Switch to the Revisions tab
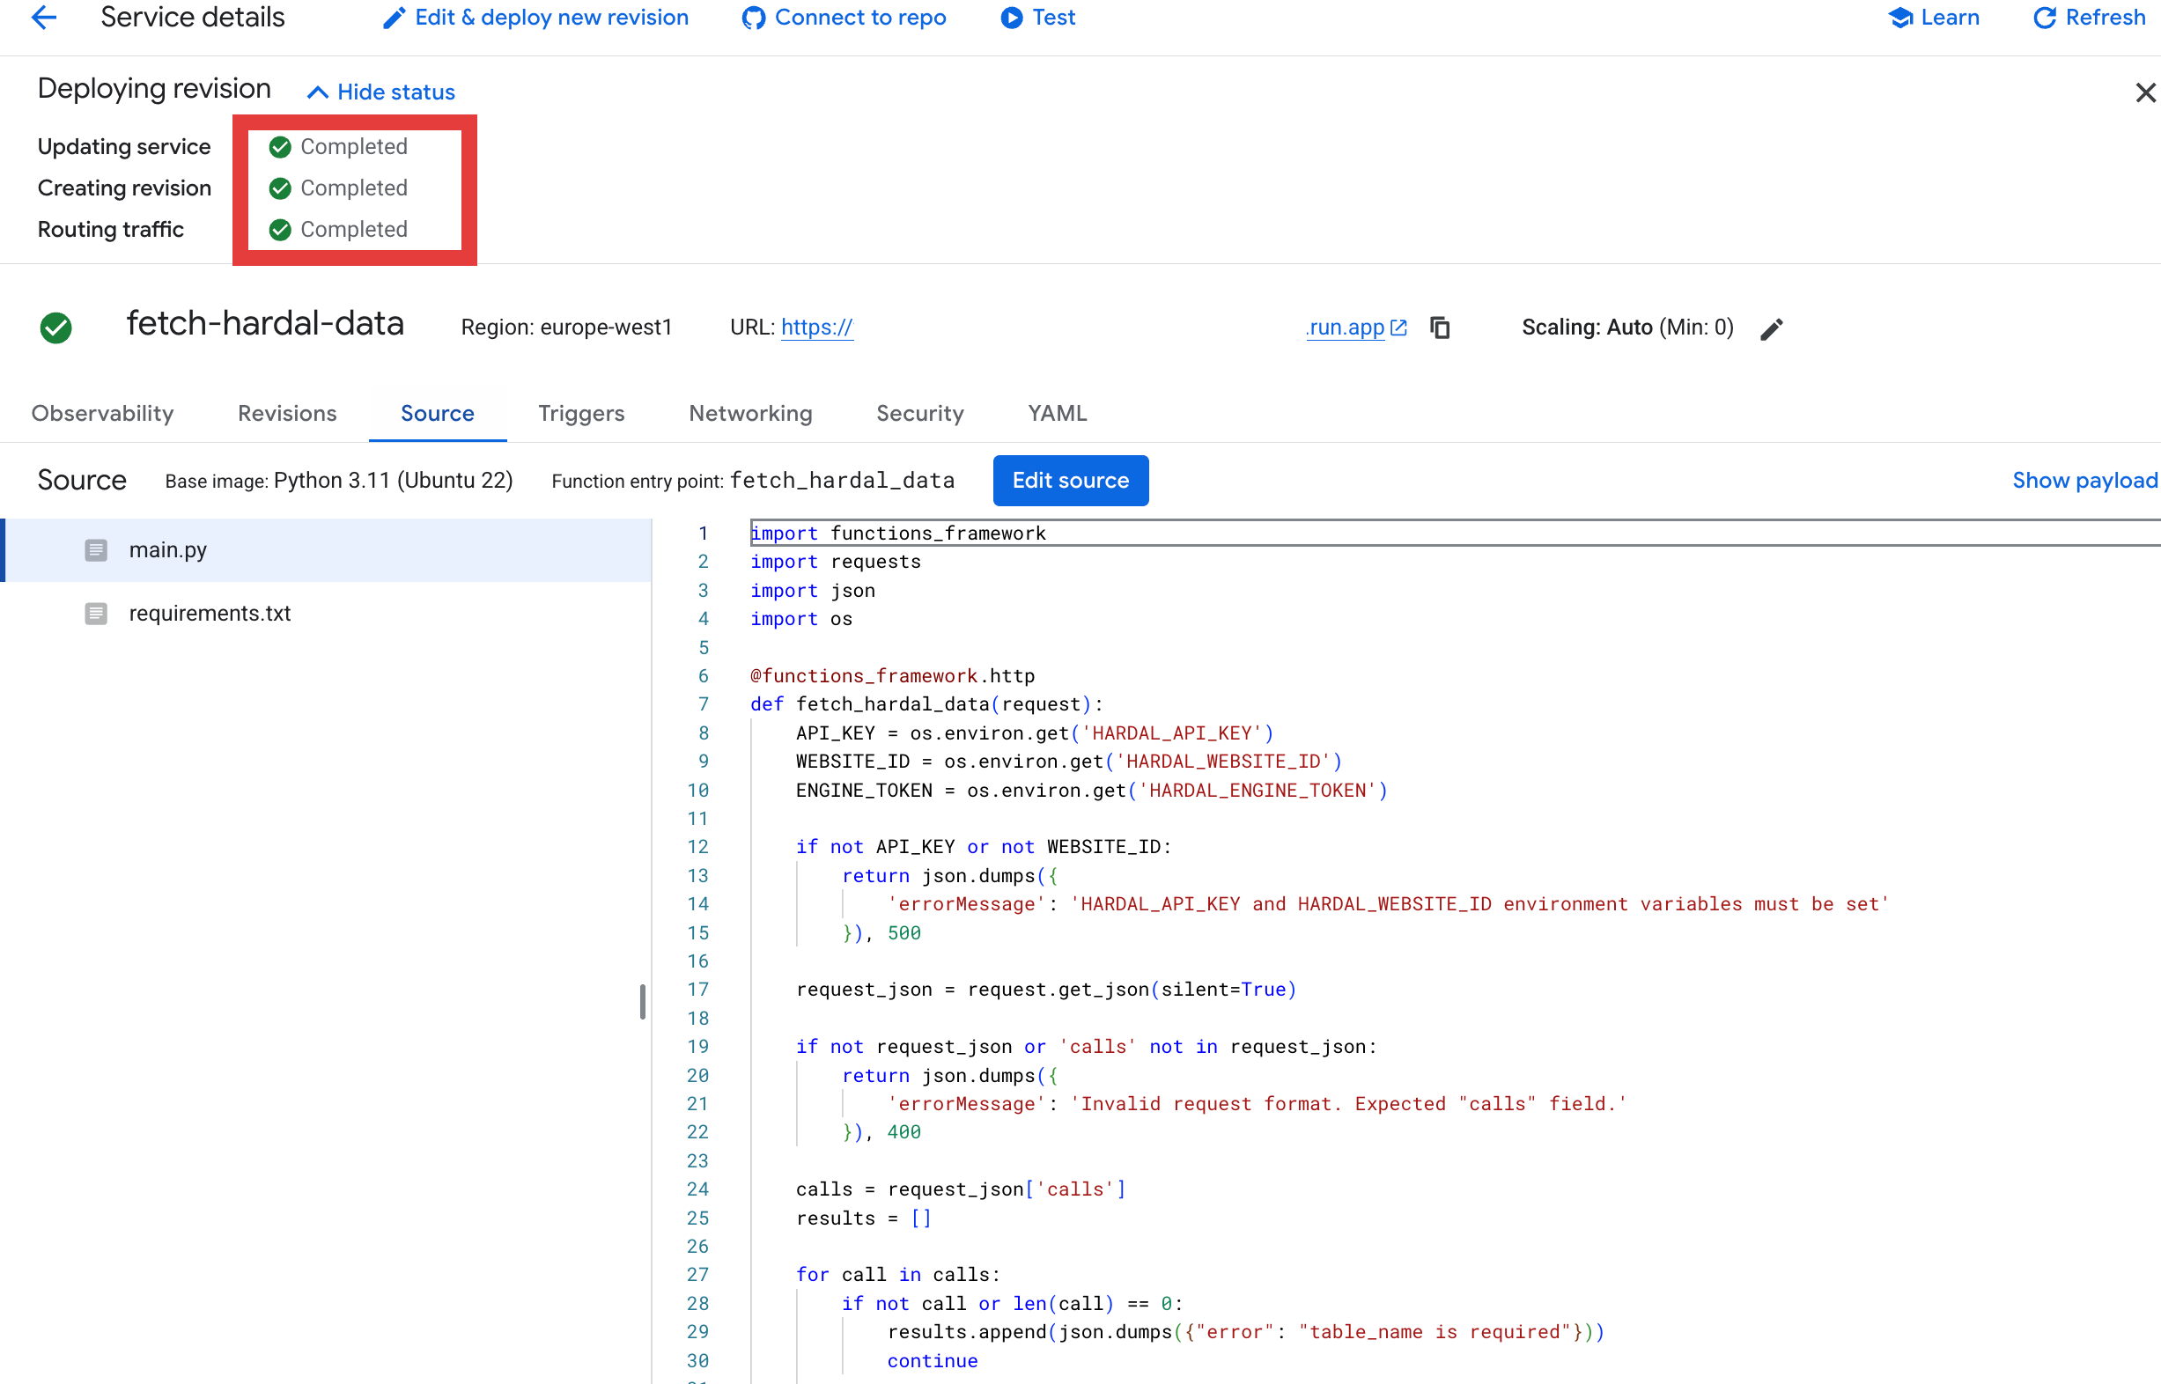The height and width of the screenshot is (1384, 2161). click(x=287, y=414)
